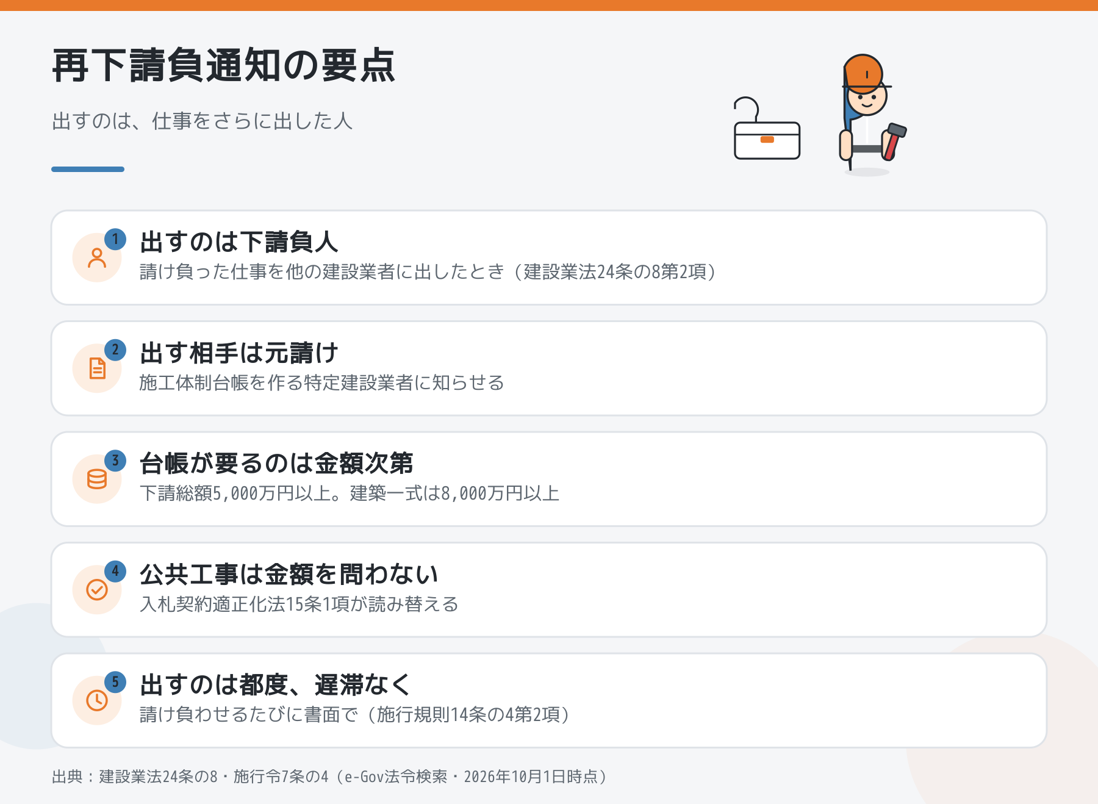Screen dimensions: 1098x804
Task: Click the document icon beside 出す相手は元請け
Action: [x=97, y=368]
